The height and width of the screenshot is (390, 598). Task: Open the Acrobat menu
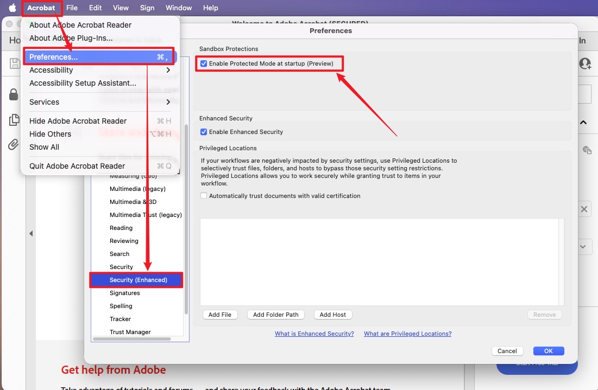tap(41, 8)
